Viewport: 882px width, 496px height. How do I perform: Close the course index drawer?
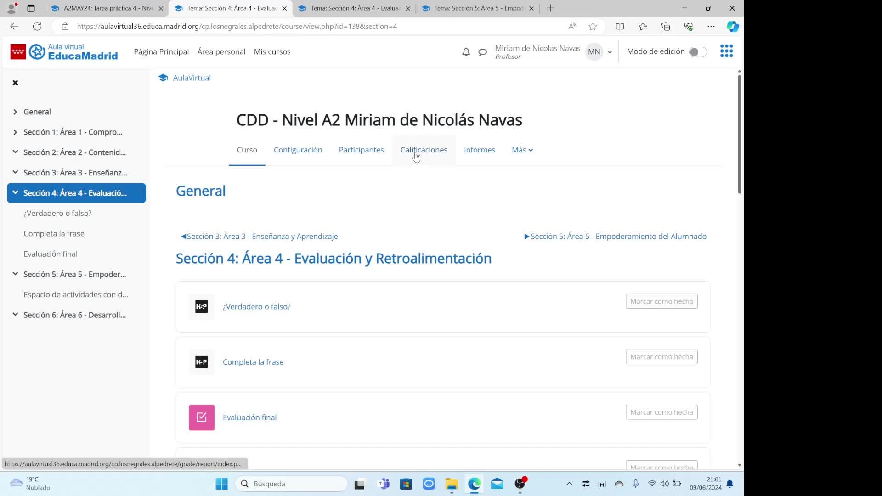click(x=15, y=83)
